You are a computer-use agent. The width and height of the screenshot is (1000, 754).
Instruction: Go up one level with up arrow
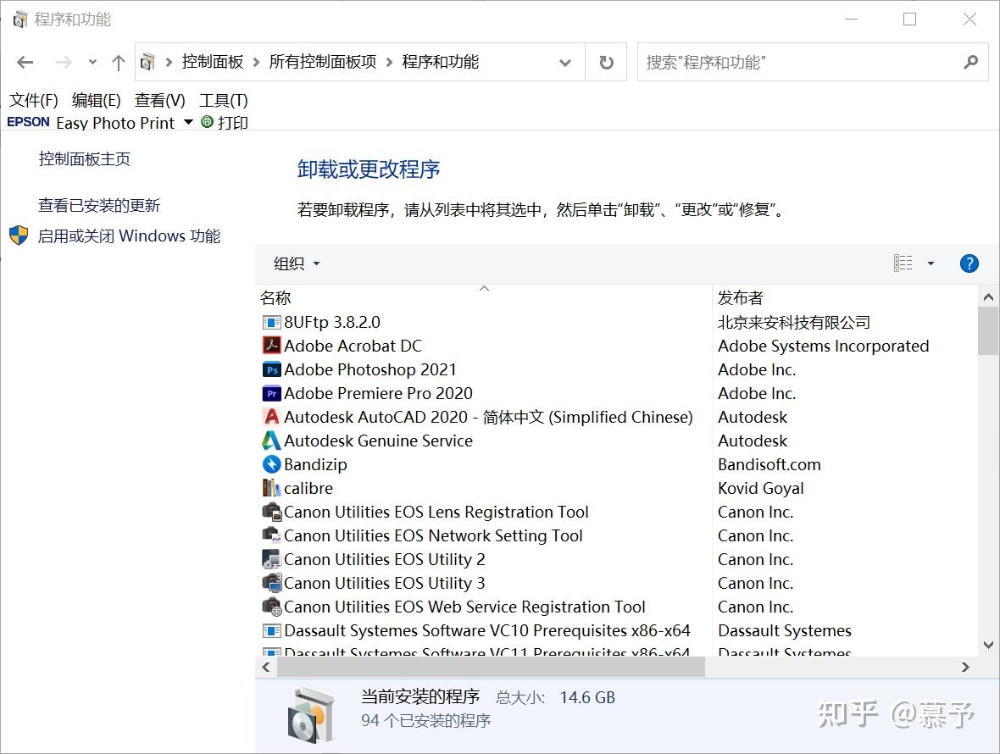coord(118,62)
